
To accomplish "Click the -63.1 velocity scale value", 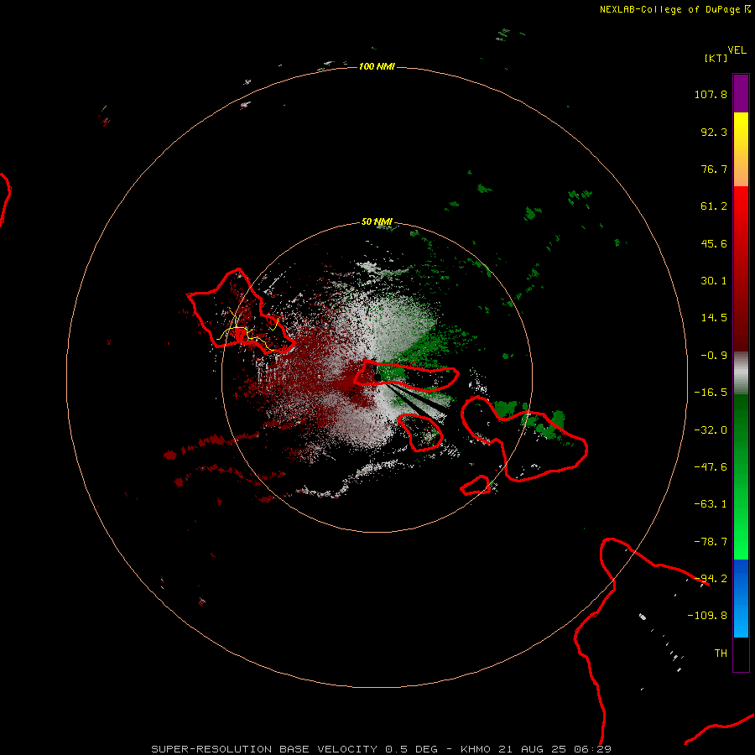I will [x=711, y=504].
